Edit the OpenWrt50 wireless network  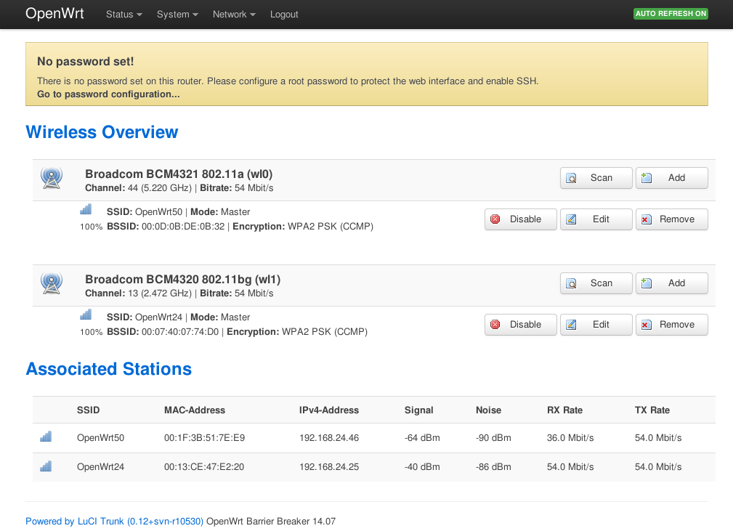point(596,219)
